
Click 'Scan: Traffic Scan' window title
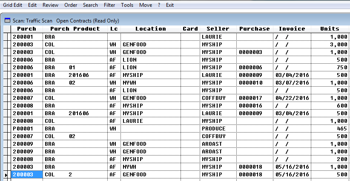click(32, 21)
